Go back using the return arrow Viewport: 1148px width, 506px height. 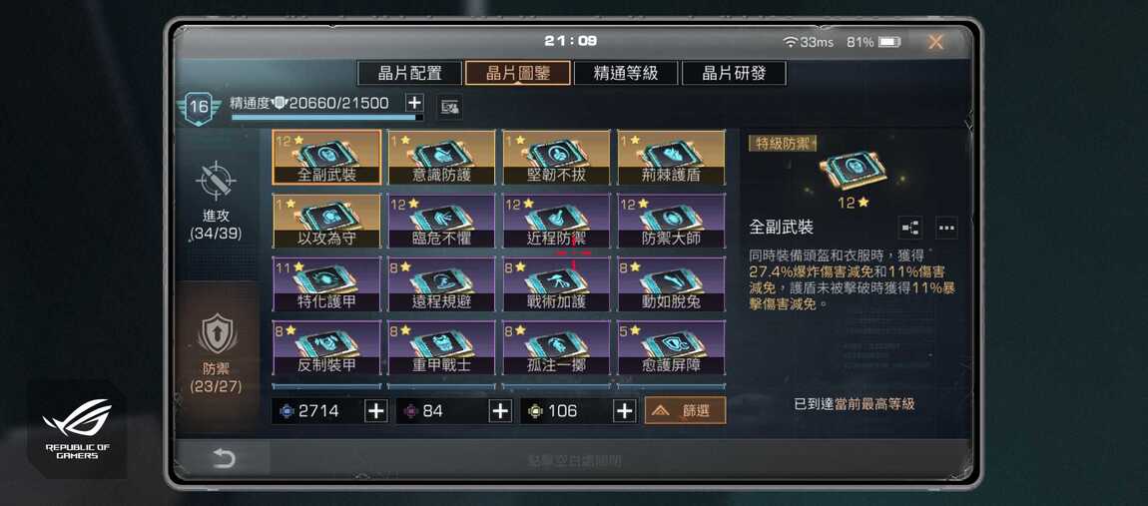(224, 459)
